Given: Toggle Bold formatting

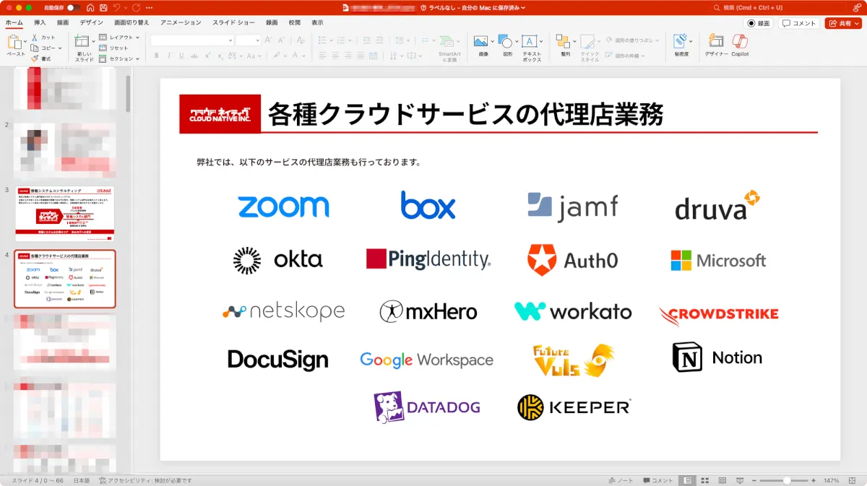Looking at the screenshot, I should [155, 55].
